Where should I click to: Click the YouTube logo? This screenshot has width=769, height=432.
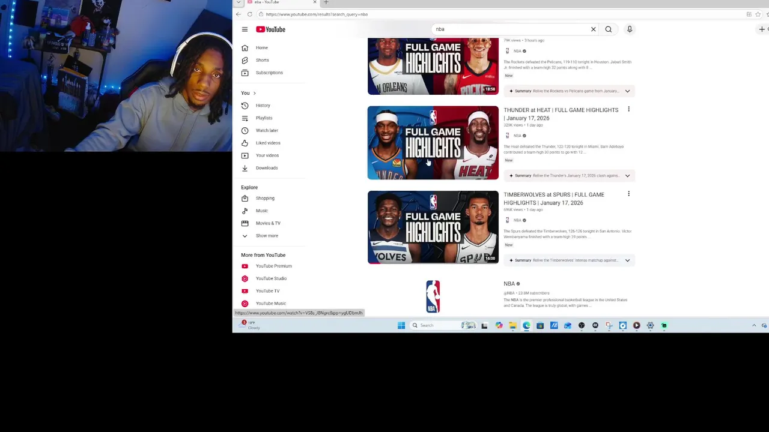tap(270, 29)
